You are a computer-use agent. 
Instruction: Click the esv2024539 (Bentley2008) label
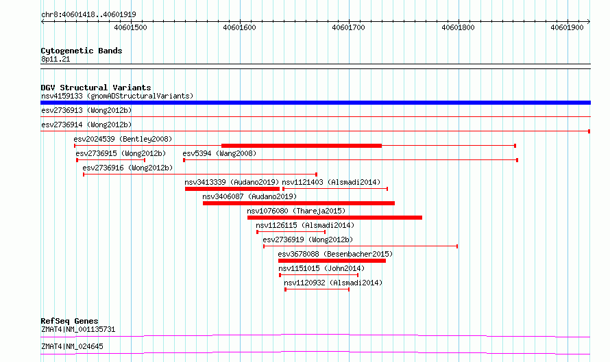123,139
